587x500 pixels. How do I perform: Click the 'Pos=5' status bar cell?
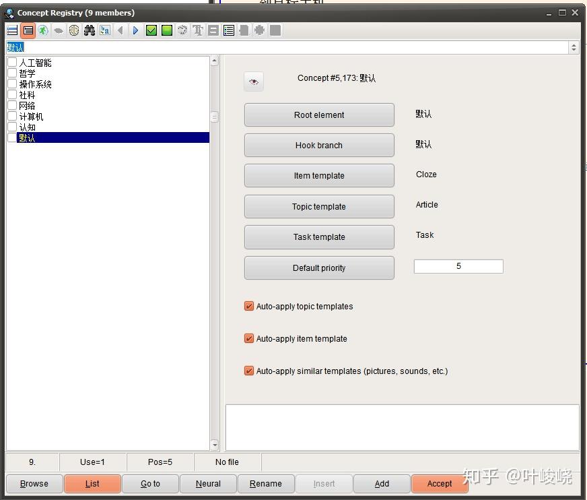tap(160, 462)
